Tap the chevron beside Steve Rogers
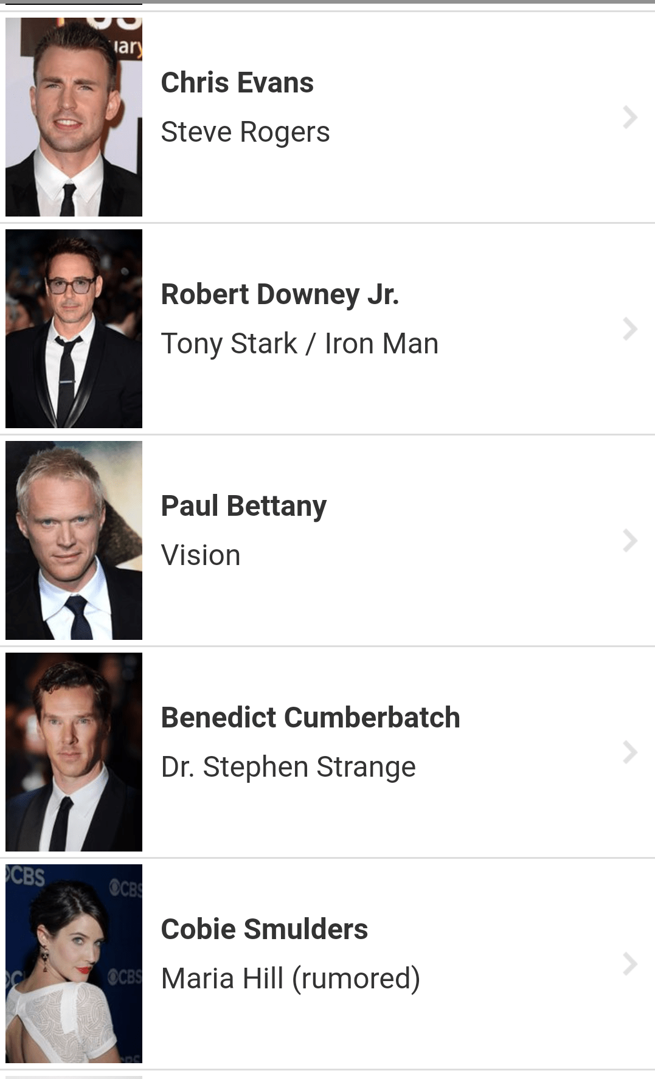Image resolution: width=655 pixels, height=1079 pixels. [x=629, y=117]
